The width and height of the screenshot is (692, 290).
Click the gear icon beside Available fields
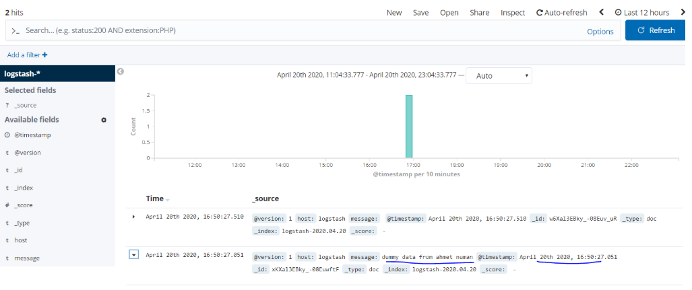(x=104, y=120)
